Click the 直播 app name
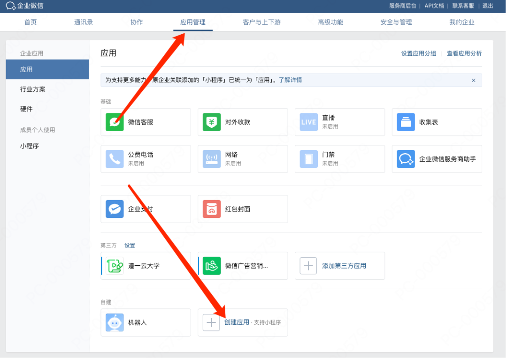The width and height of the screenshot is (507, 359). (329, 118)
